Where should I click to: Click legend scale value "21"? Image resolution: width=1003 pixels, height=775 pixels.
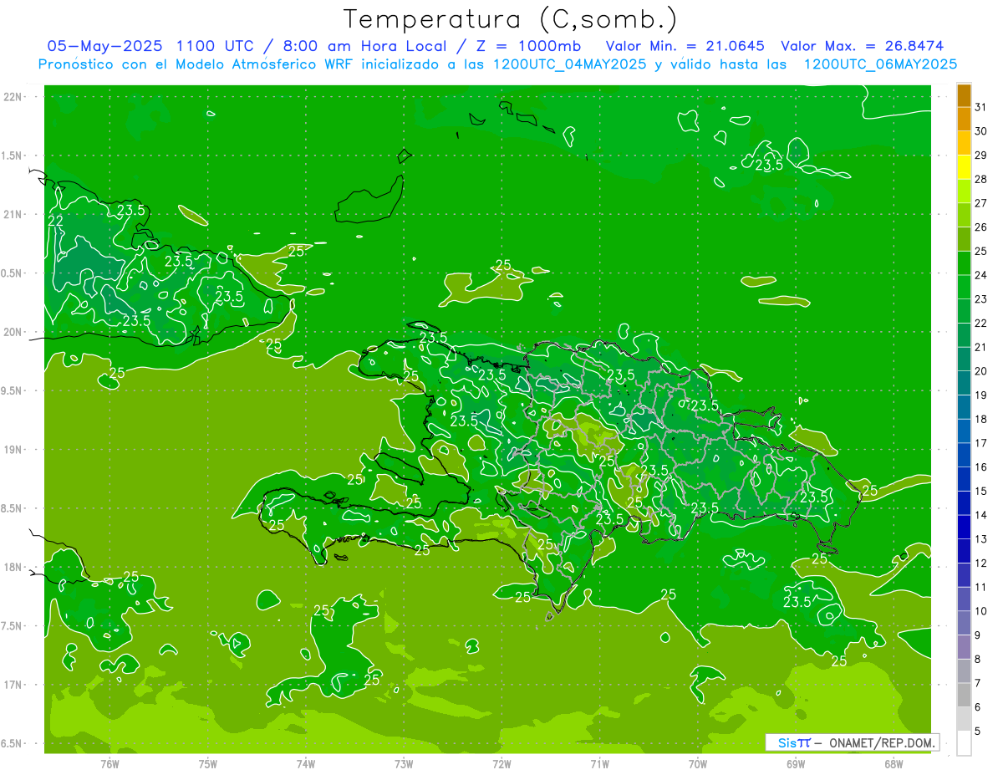pyautogui.click(x=980, y=347)
